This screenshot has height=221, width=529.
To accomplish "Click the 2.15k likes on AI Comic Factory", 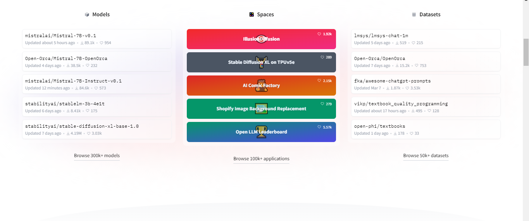I will (x=327, y=81).
